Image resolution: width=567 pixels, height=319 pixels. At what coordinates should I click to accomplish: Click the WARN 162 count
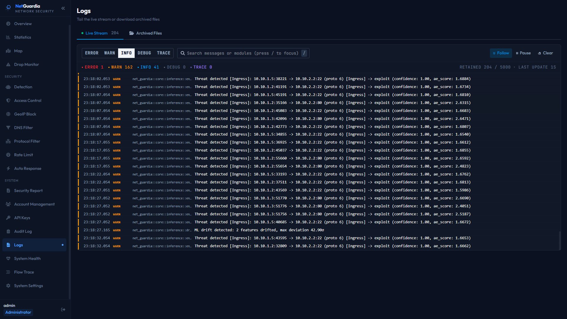coord(120,67)
